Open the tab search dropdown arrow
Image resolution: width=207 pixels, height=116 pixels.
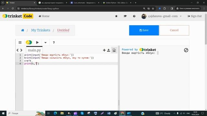click(3, 3)
